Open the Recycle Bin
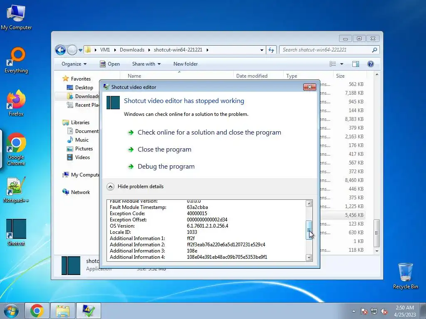Image resolution: width=426 pixels, height=319 pixels. pyautogui.click(x=405, y=276)
